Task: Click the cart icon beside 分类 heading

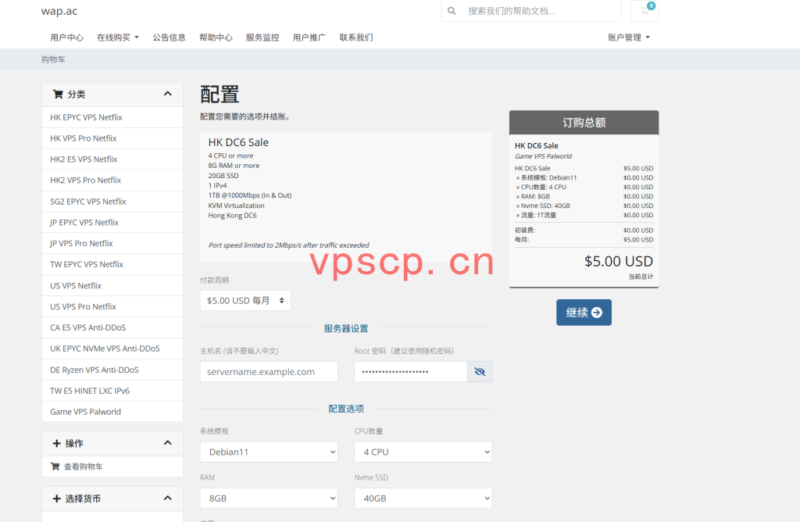Action: (58, 94)
